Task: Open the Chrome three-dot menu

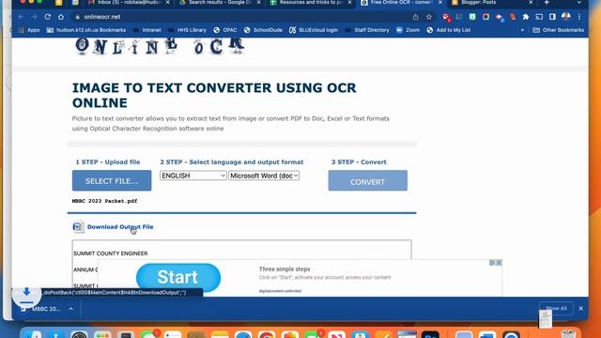Action: pos(579,17)
